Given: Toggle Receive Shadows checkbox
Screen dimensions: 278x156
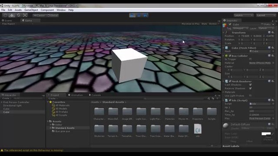Looking at the screenshot, I should tap(250, 88).
